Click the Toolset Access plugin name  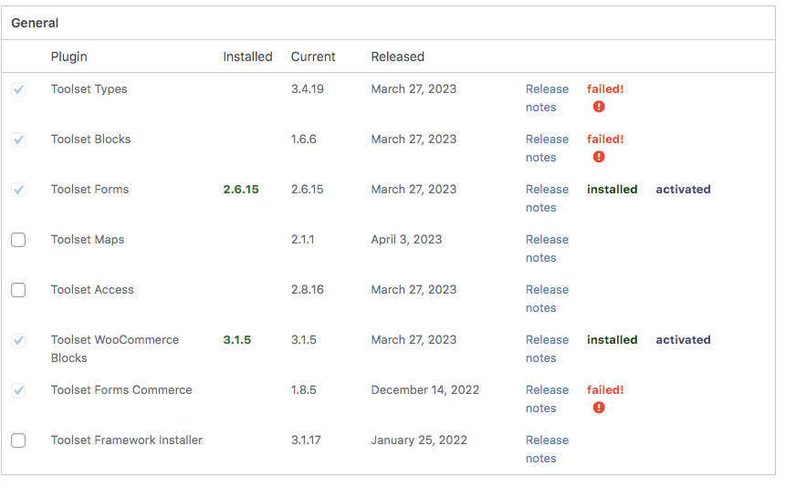pyautogui.click(x=92, y=289)
